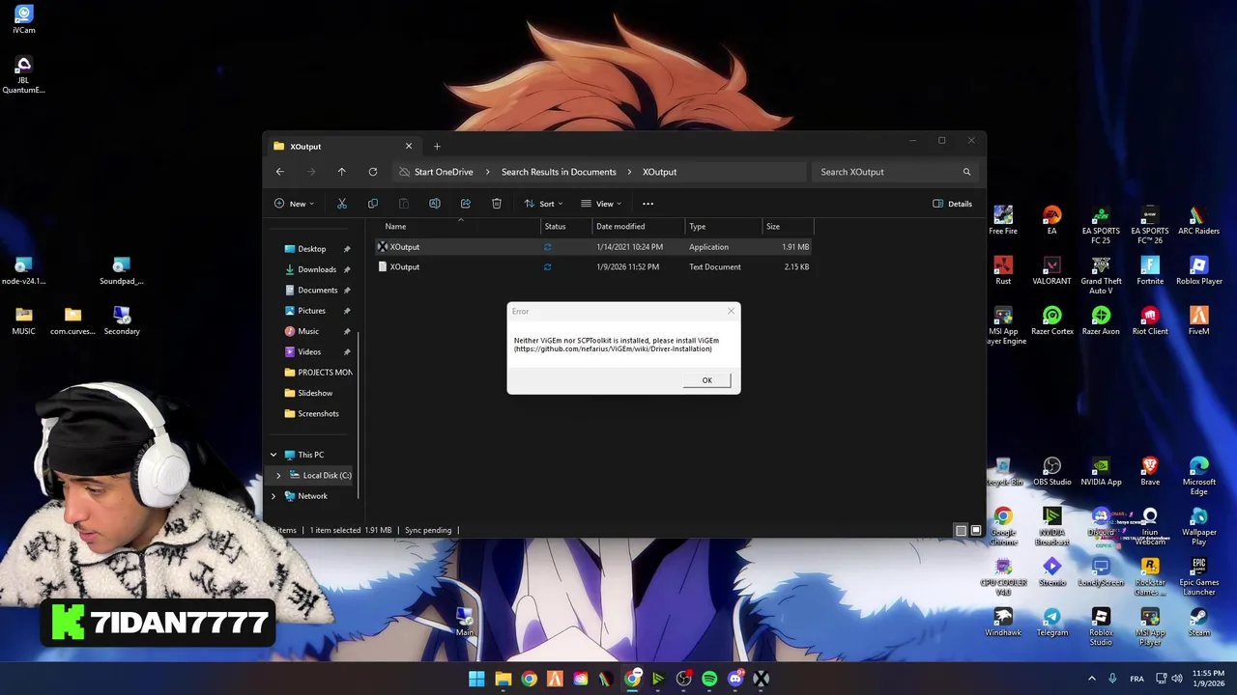Open Discord from the taskbar

tap(735, 679)
